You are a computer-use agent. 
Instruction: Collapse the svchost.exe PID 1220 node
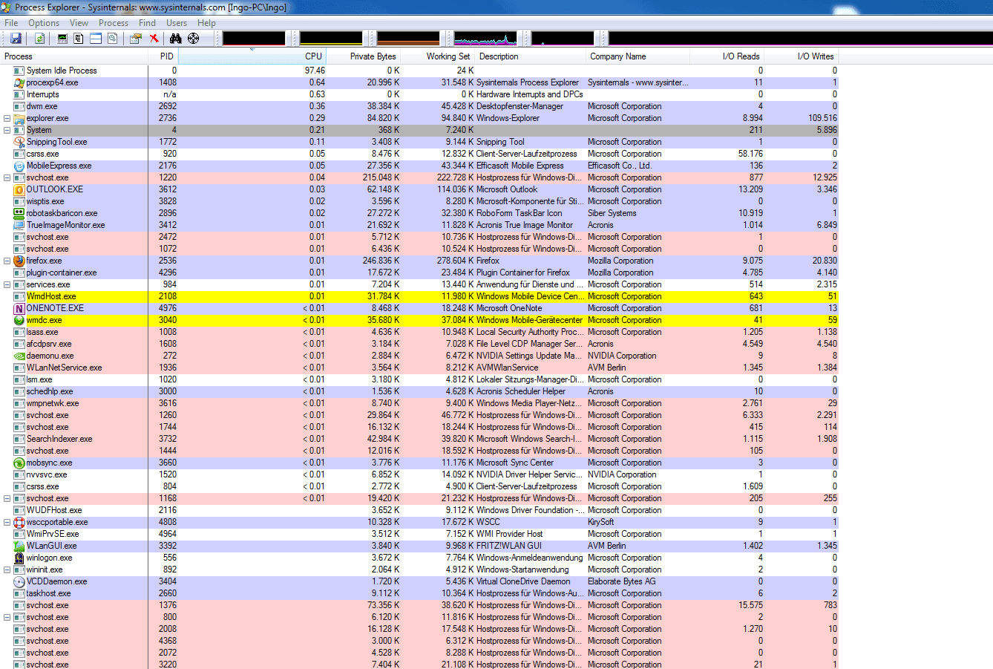[x=7, y=177]
